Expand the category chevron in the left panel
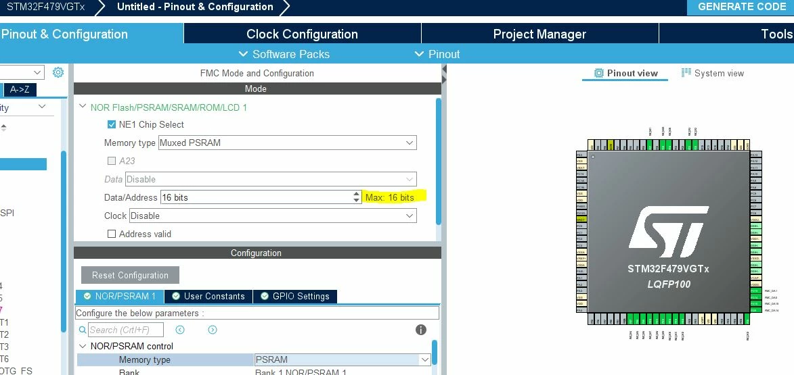Image resolution: width=794 pixels, height=375 pixels. tap(43, 107)
